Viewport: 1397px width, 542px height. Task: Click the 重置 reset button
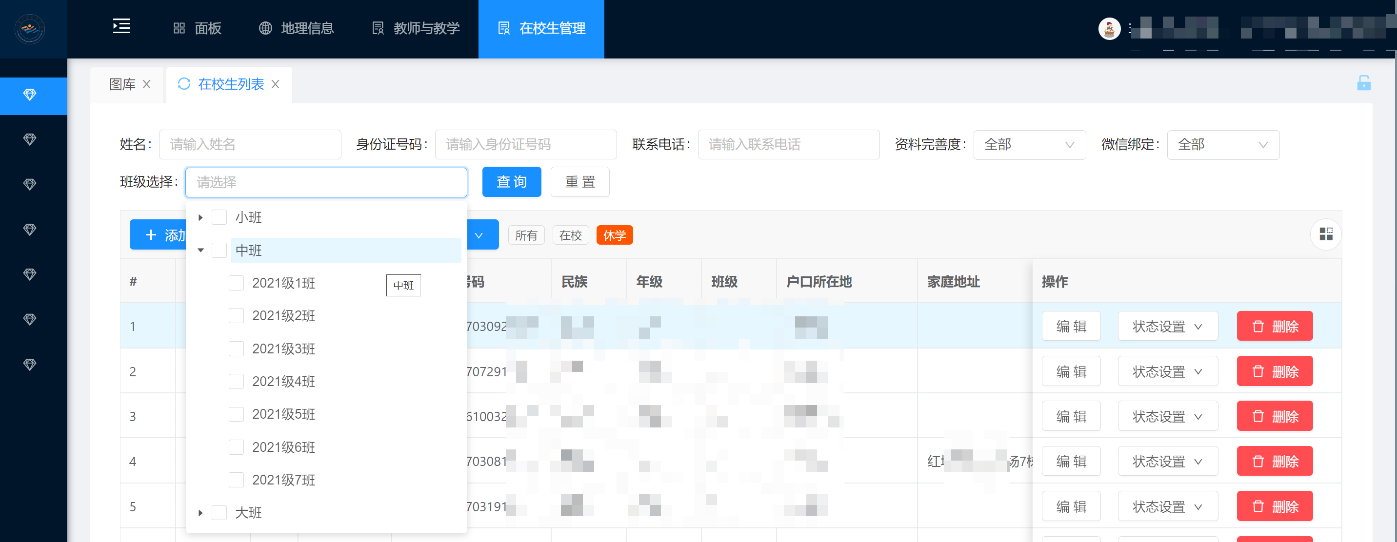pyautogui.click(x=580, y=182)
